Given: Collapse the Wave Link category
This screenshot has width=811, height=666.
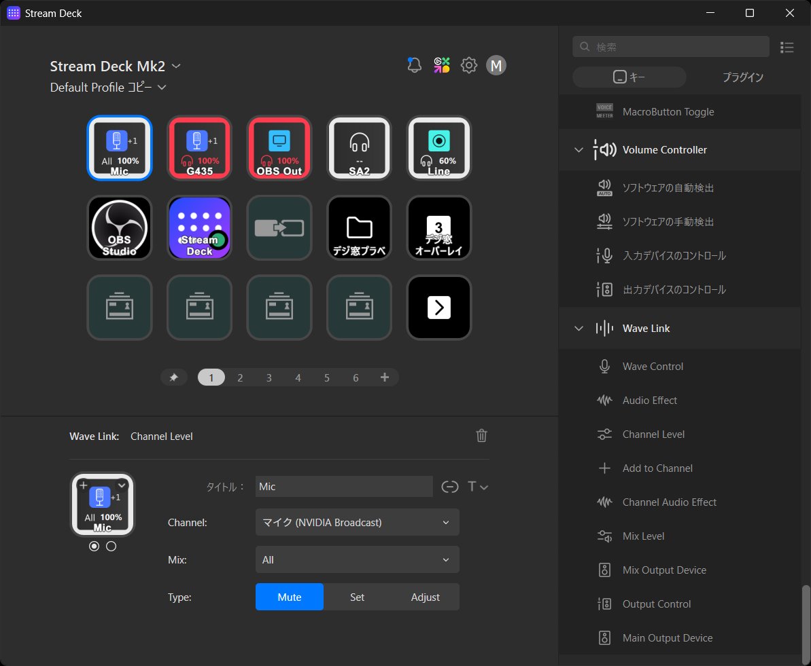Looking at the screenshot, I should tap(579, 329).
